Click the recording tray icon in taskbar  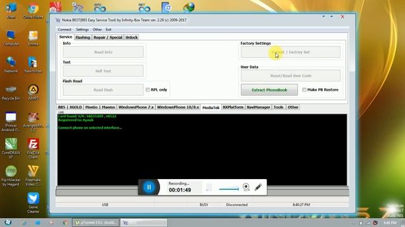[375, 223]
